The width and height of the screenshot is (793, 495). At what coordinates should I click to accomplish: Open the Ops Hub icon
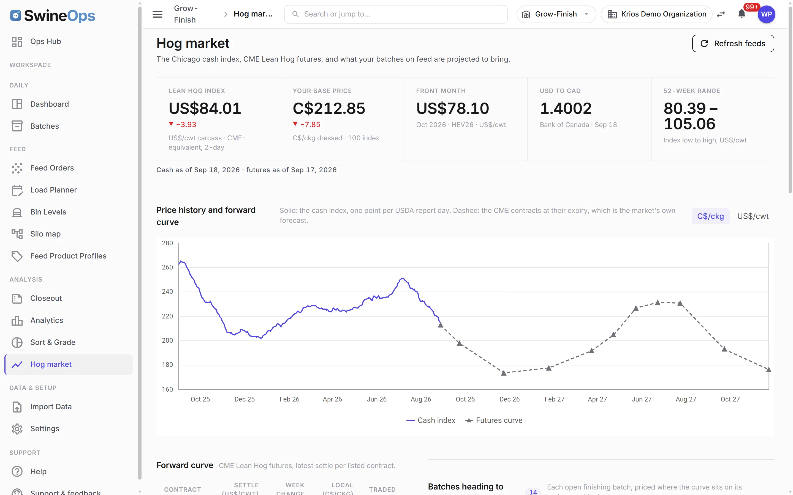point(17,42)
